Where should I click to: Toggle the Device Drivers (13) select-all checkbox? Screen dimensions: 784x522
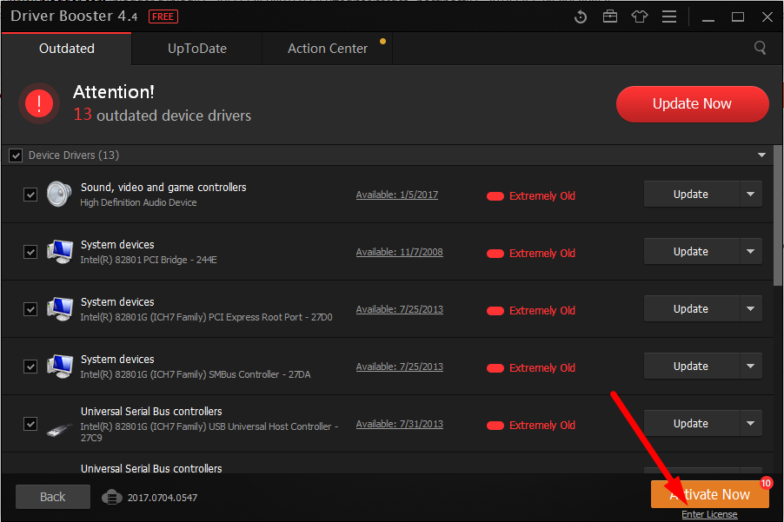click(x=16, y=155)
